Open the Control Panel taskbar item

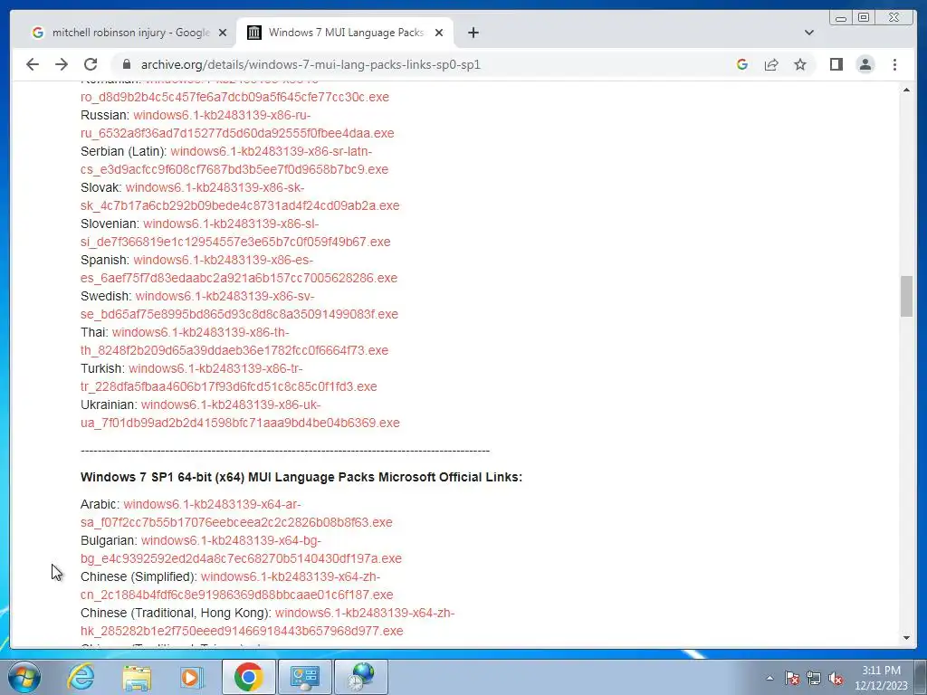[x=305, y=677]
